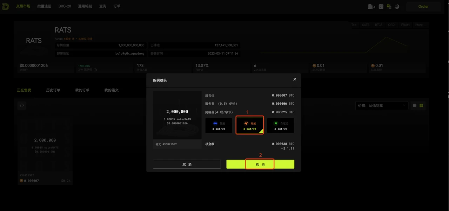Select the 高速 fee option
This screenshot has height=211, width=449.
(249, 126)
